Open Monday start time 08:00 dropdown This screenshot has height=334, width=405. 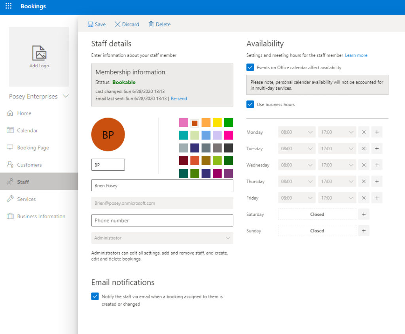[297, 132]
